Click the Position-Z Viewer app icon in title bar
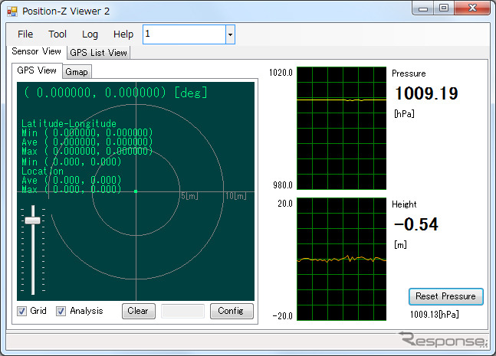This screenshot has width=496, height=356. [x=12, y=12]
